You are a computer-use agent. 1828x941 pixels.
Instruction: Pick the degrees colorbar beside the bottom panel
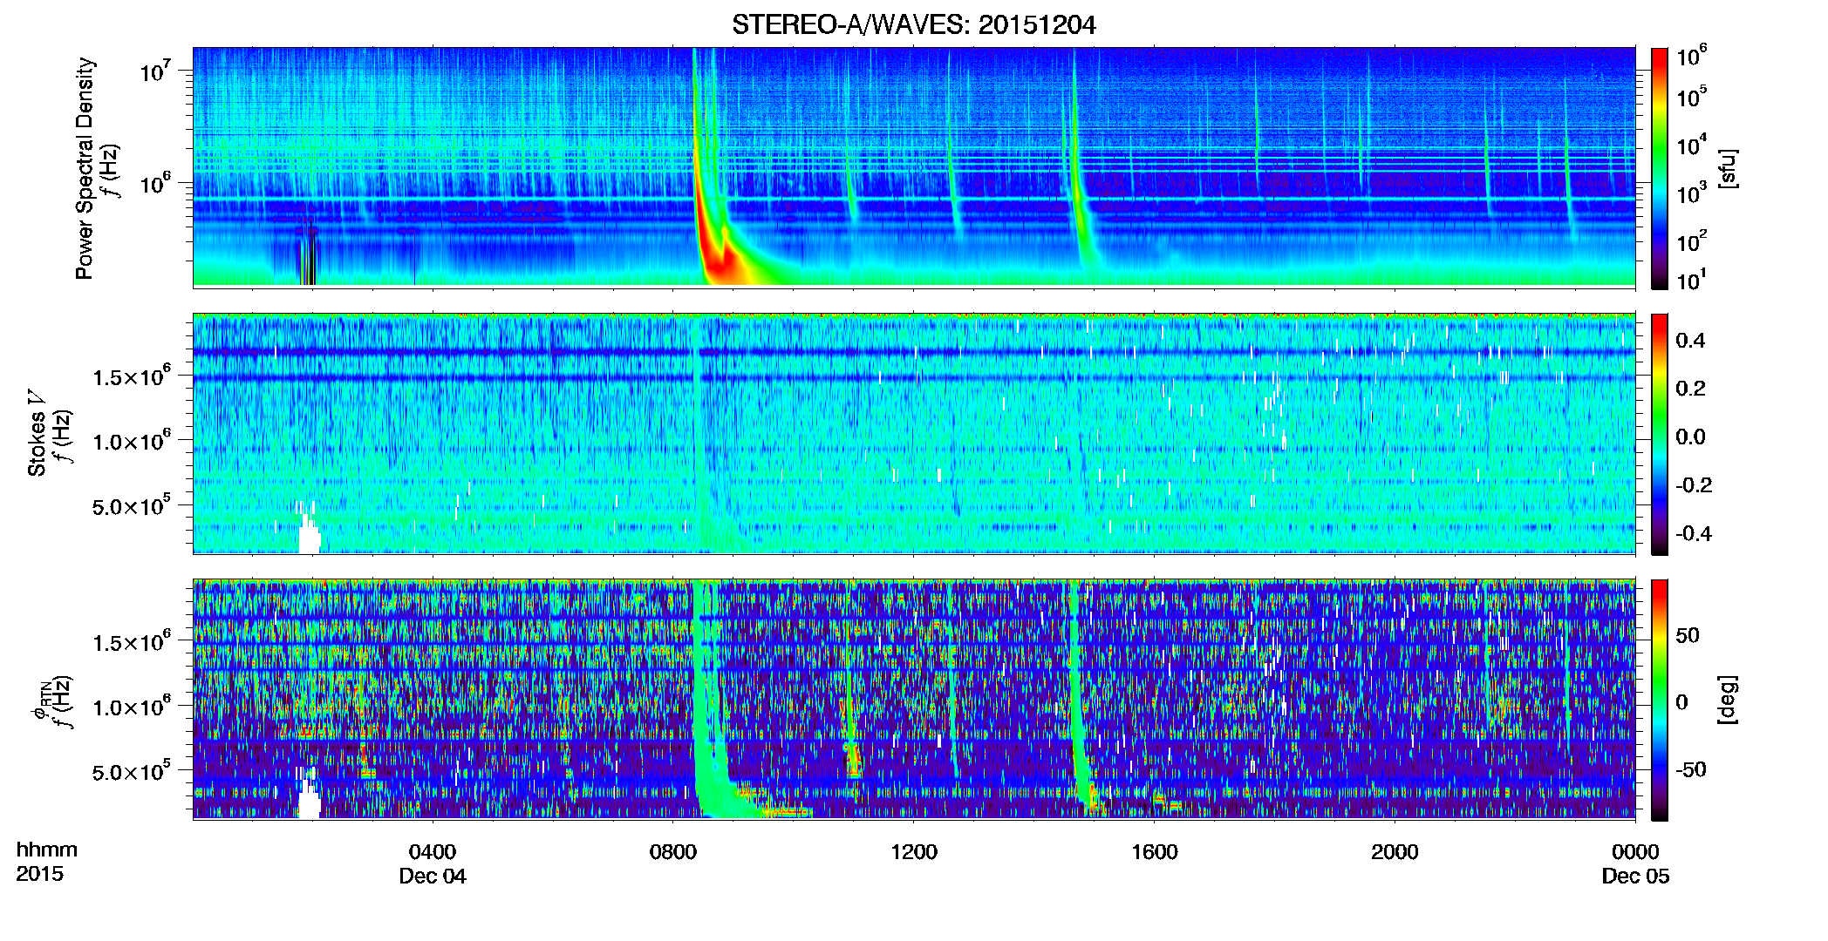click(x=1659, y=700)
